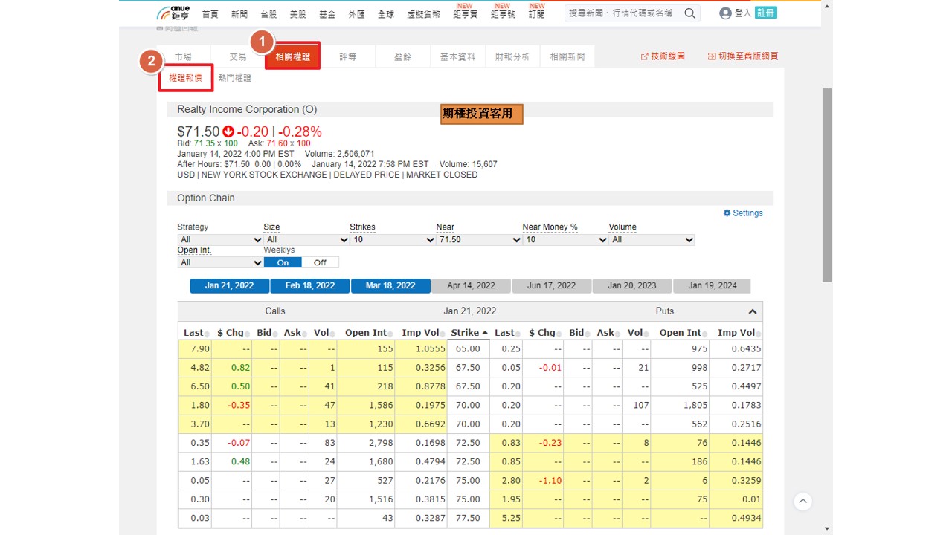The height and width of the screenshot is (535, 952).
Task: Click the 登入 link
Action: click(x=743, y=13)
